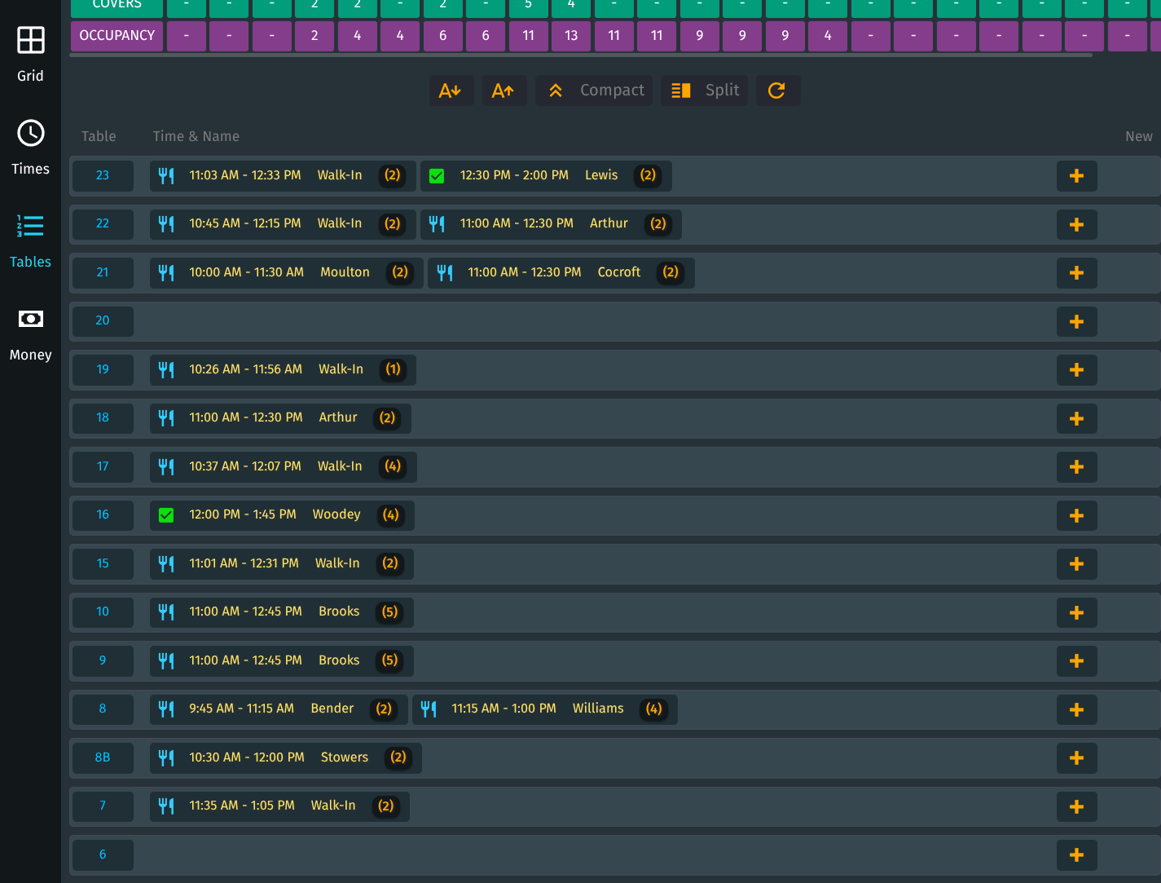Switch to the Times view
This screenshot has height=883, width=1161.
click(x=30, y=147)
